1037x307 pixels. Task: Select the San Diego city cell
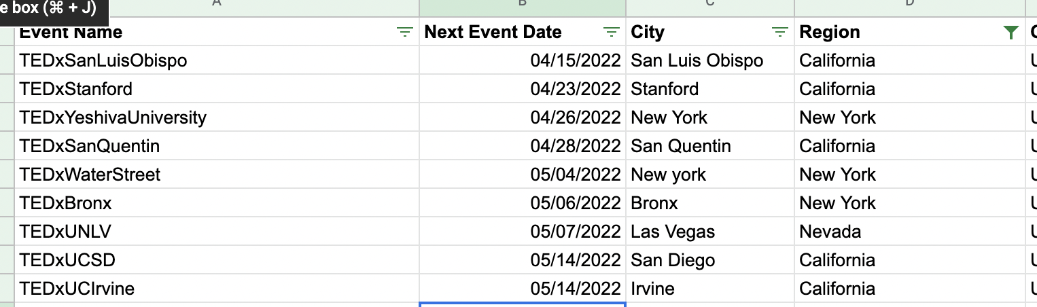(x=710, y=260)
